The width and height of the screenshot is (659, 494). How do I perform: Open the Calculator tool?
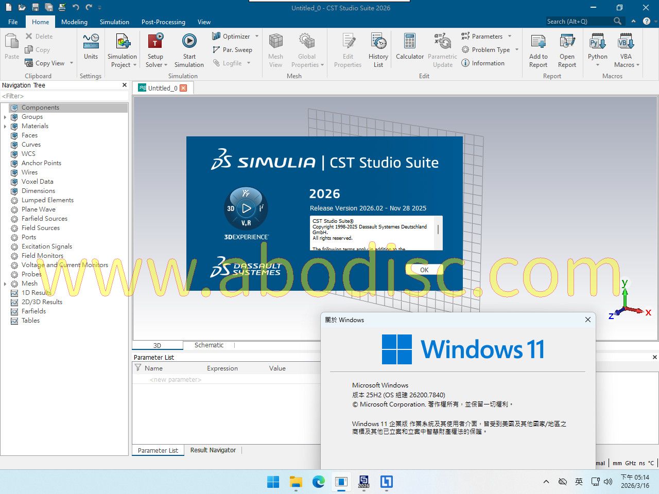point(410,41)
